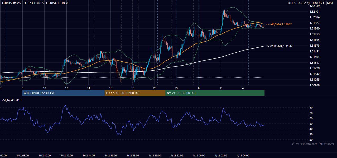Click the 4/12 18:00 time axis label
The height and width of the screenshot is (158, 337).
[x=133, y=155]
